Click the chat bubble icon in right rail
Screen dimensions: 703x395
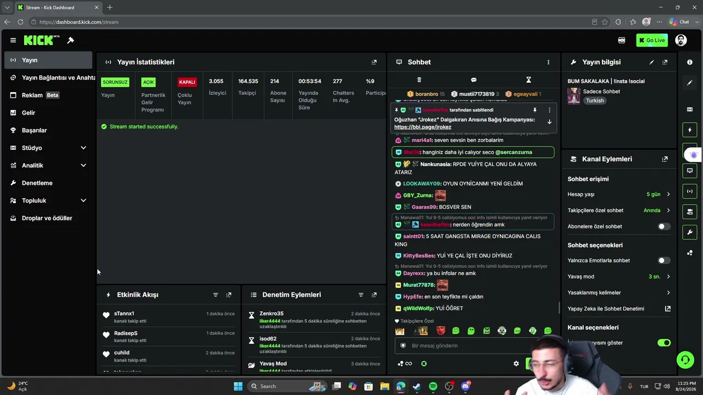coord(690,171)
